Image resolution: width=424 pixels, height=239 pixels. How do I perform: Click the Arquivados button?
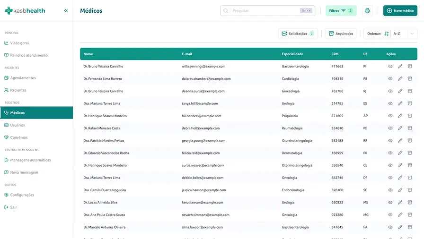tap(341, 34)
